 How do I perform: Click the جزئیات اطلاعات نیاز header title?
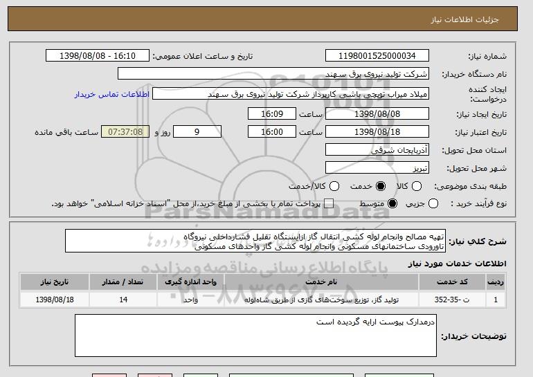[465, 19]
